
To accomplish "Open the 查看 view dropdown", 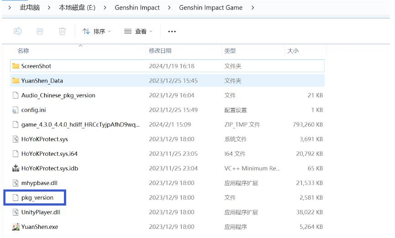I will coord(138,32).
